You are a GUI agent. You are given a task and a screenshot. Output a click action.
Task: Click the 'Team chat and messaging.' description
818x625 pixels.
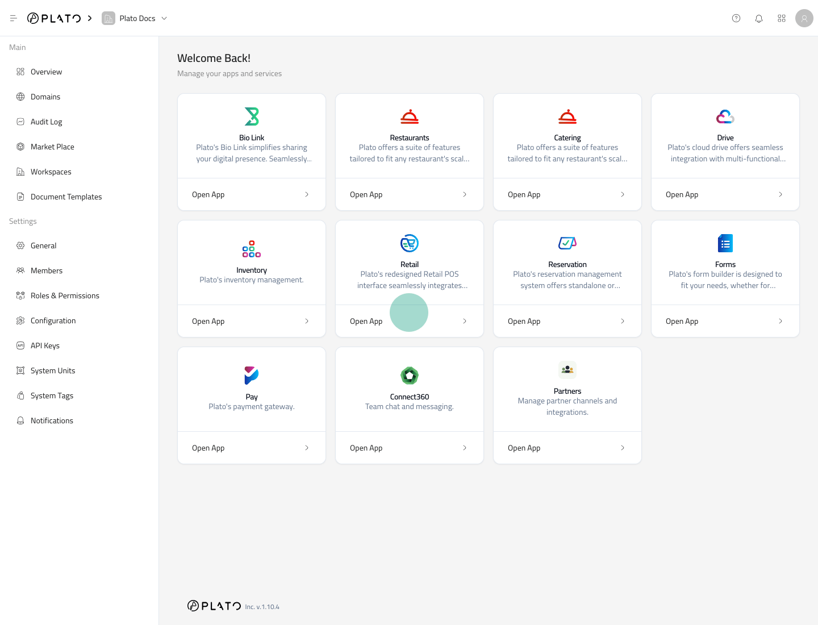point(410,406)
